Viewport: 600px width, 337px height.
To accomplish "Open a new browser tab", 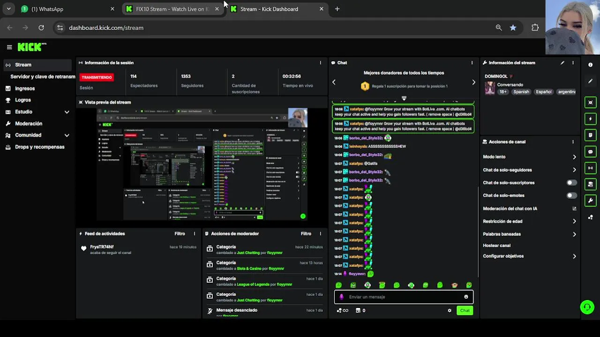I will 337,9.
